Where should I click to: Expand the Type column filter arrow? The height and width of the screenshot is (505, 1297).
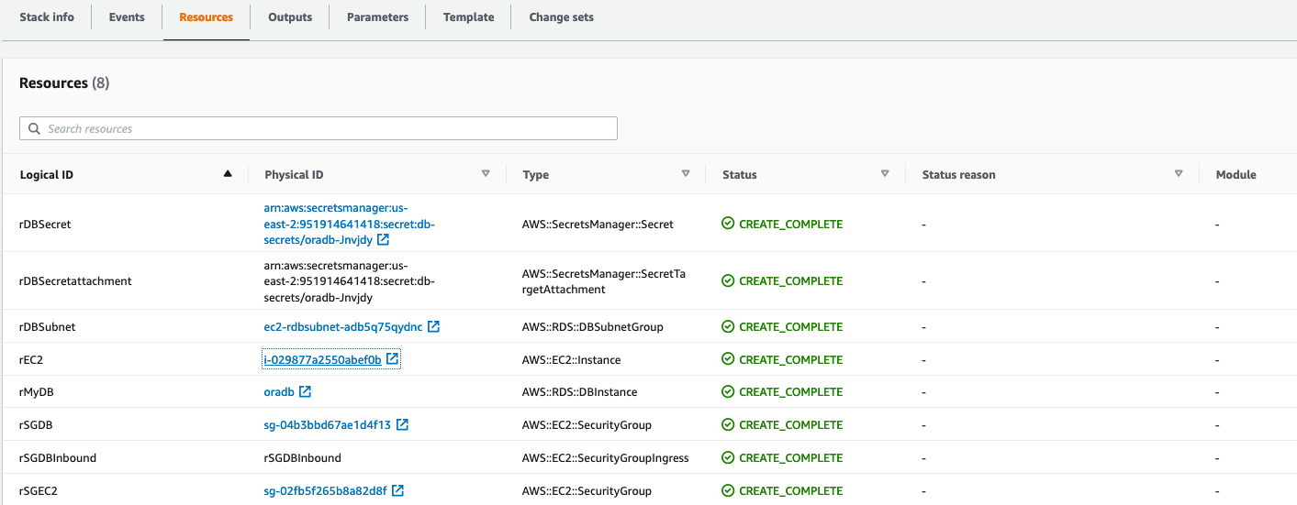click(x=686, y=174)
